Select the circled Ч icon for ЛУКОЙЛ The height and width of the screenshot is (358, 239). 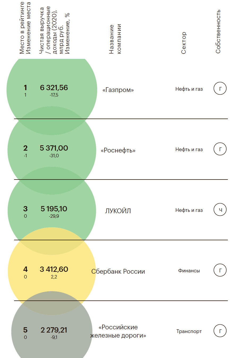click(x=220, y=210)
